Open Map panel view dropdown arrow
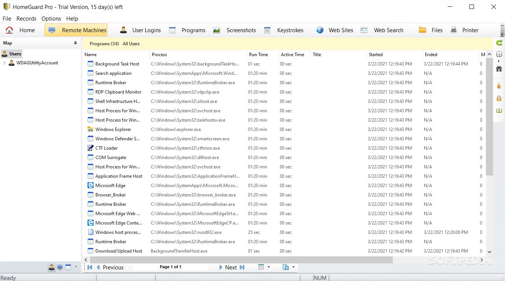Image resolution: width=505 pixels, height=281 pixels. tap(76, 267)
